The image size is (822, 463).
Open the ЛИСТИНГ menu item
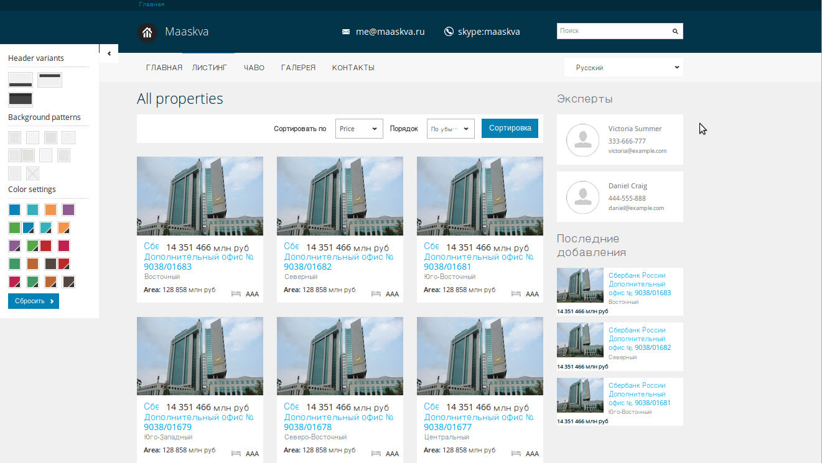(x=210, y=68)
